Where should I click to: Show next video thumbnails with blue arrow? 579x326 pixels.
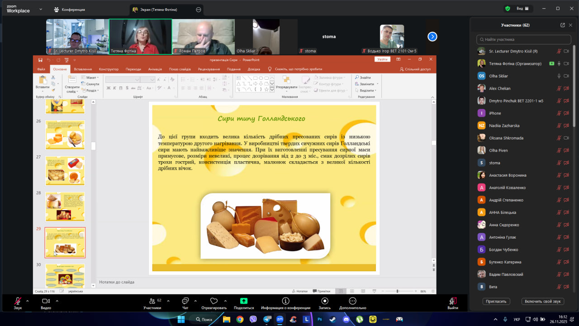tap(432, 37)
